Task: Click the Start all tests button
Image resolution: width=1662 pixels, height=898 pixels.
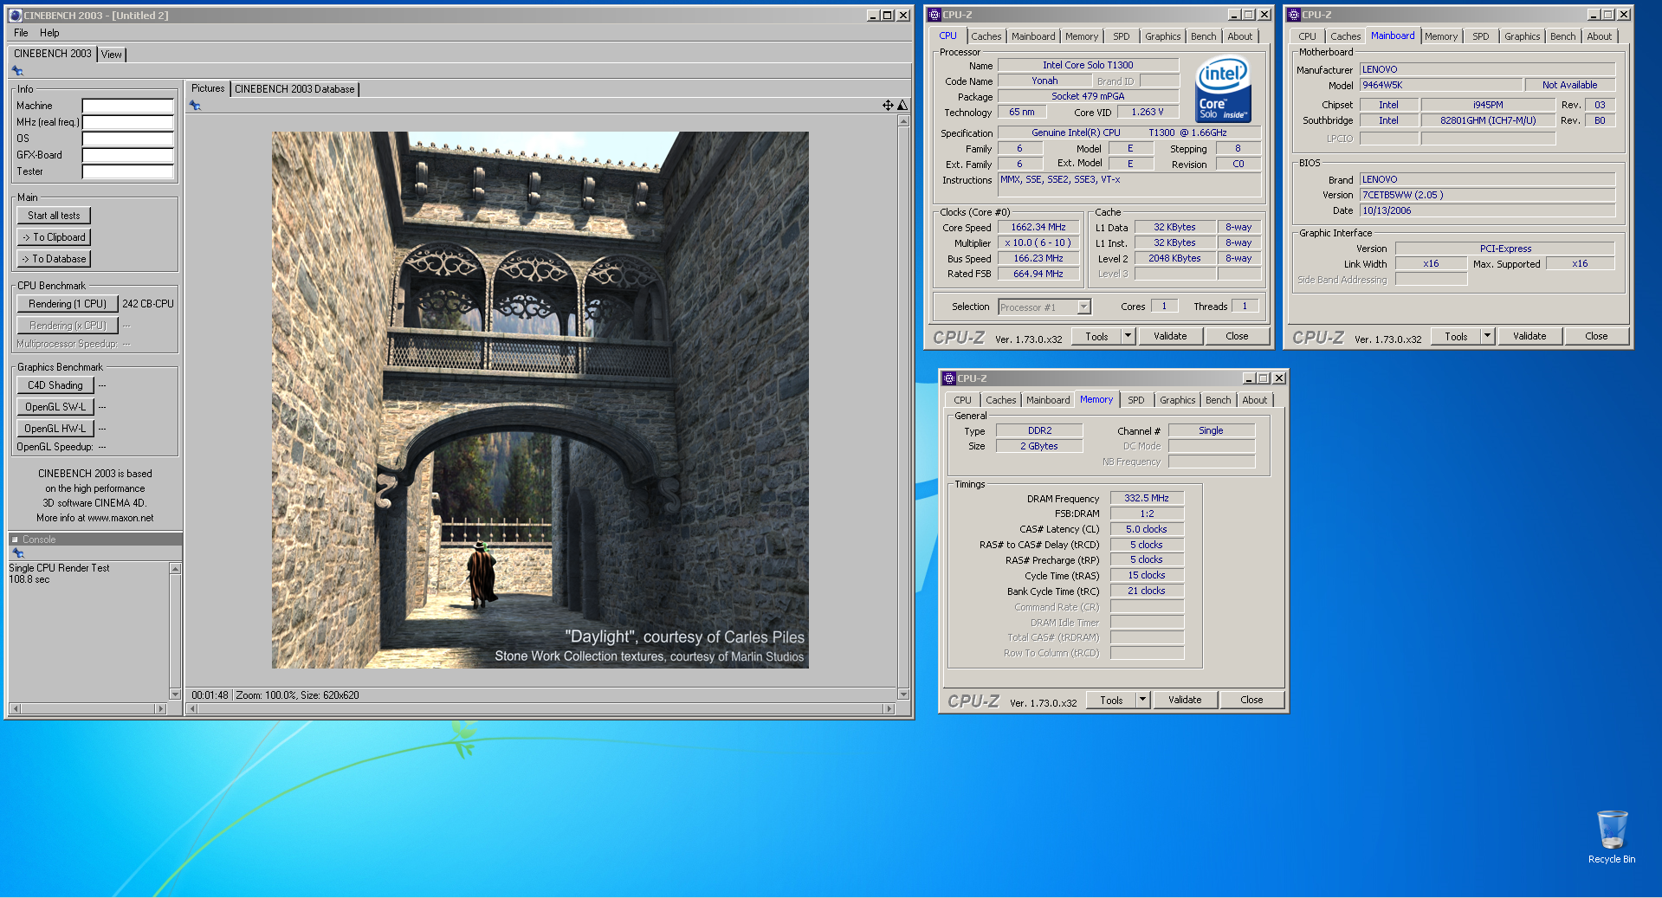Action: pyautogui.click(x=54, y=216)
